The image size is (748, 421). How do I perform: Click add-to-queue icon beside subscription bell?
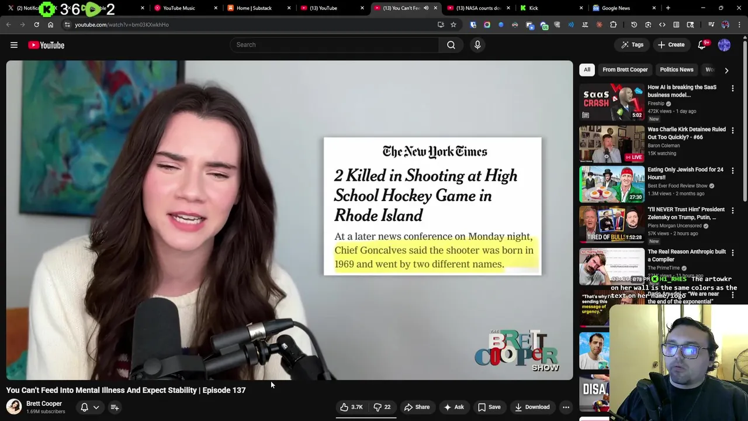(x=115, y=408)
